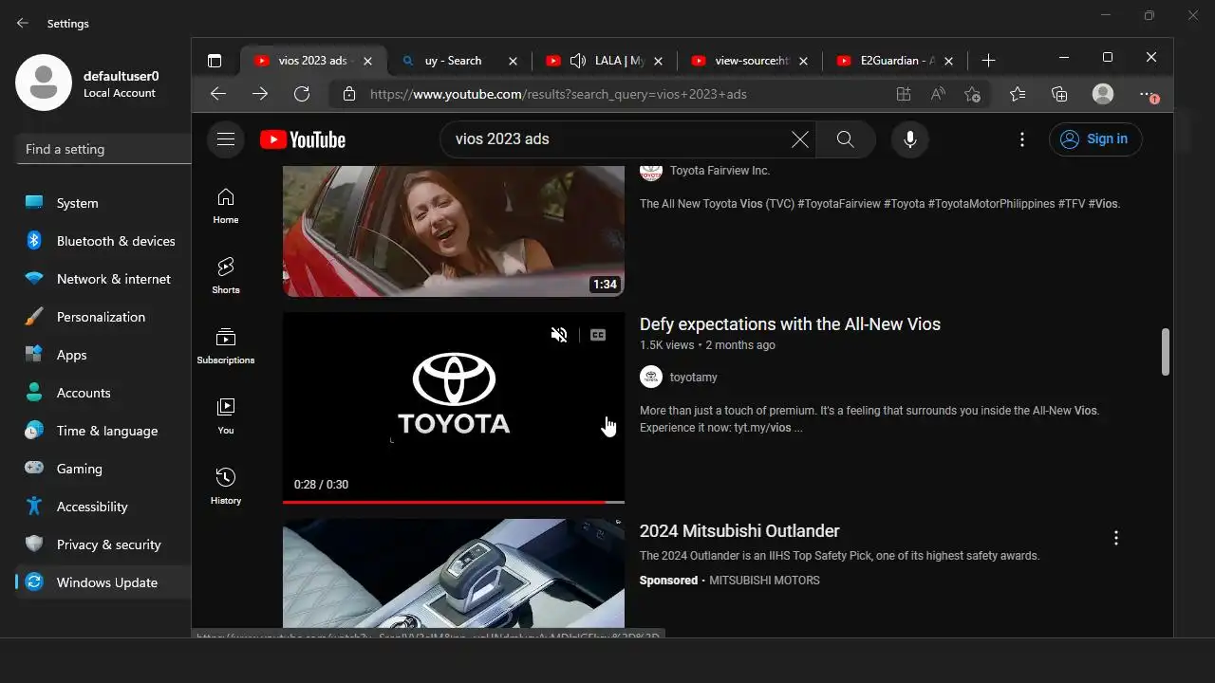Go back in the Edge browser
The width and height of the screenshot is (1215, 683).
(218, 94)
